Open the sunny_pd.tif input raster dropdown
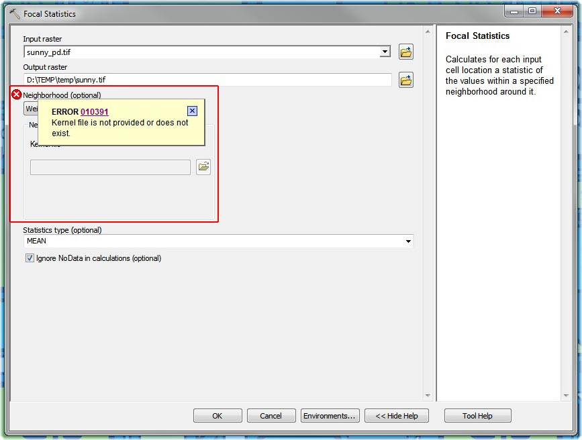The height and width of the screenshot is (440, 582). click(x=384, y=52)
